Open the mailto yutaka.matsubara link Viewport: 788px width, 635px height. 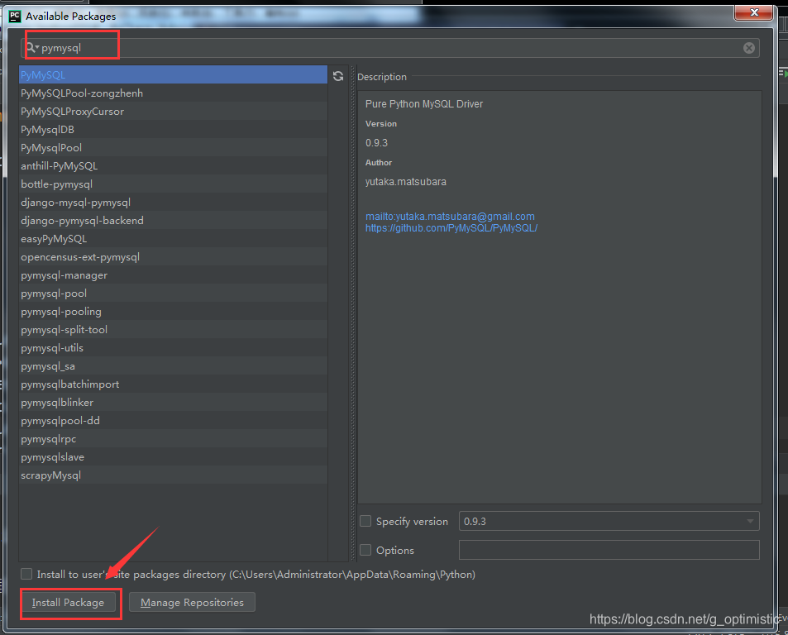(450, 217)
